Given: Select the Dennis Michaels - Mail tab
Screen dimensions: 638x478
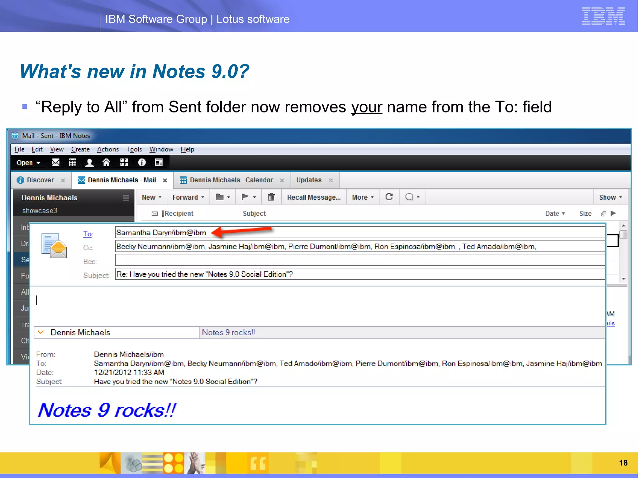Looking at the screenshot, I should tap(122, 180).
